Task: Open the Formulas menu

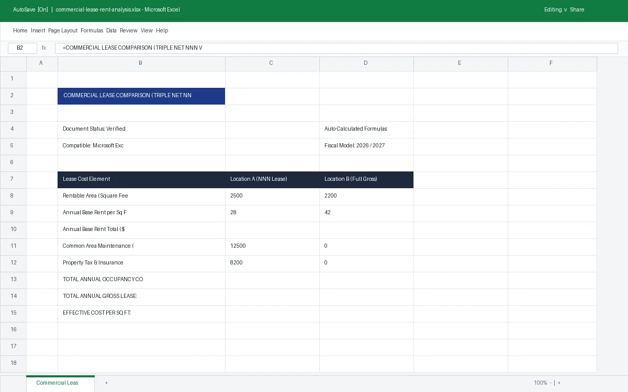Action: coord(92,31)
